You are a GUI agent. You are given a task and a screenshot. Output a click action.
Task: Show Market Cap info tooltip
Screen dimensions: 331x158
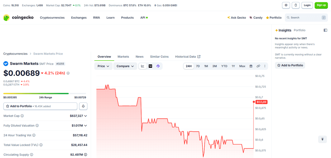pyautogui.click(x=22, y=116)
